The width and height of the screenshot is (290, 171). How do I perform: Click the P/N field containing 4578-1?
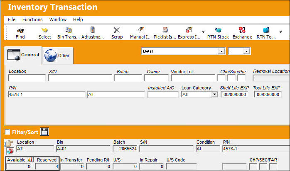[47, 94]
